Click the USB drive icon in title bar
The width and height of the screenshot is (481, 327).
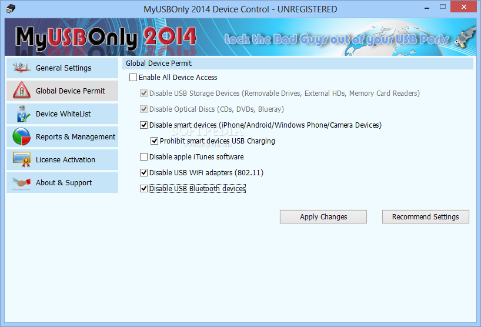point(11,9)
